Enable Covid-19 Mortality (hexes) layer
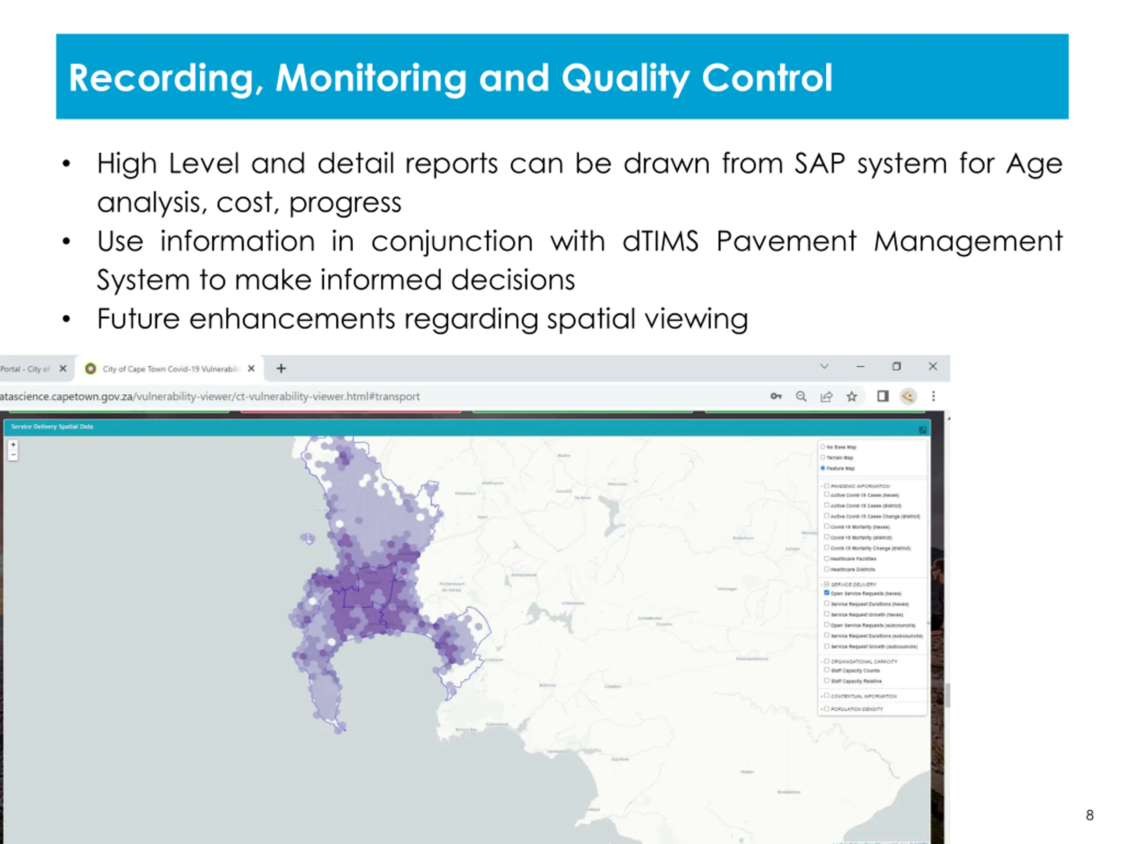This screenshot has height=844, width=1125. (x=827, y=527)
